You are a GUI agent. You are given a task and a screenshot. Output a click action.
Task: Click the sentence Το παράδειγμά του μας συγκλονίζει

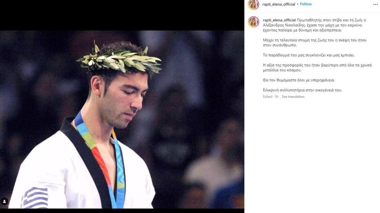pos(309,55)
